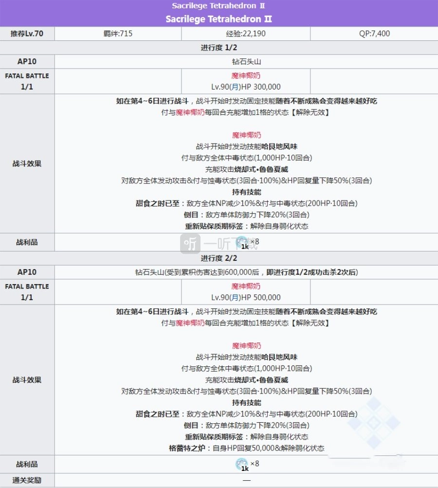
Task: Select the 进行度 1/2 section header
Action: coord(219,48)
